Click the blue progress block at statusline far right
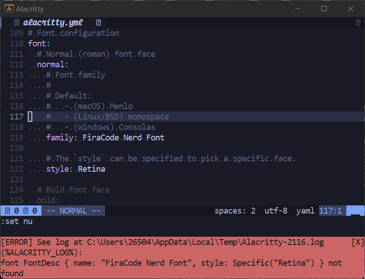The image size is (365, 279). [356, 210]
